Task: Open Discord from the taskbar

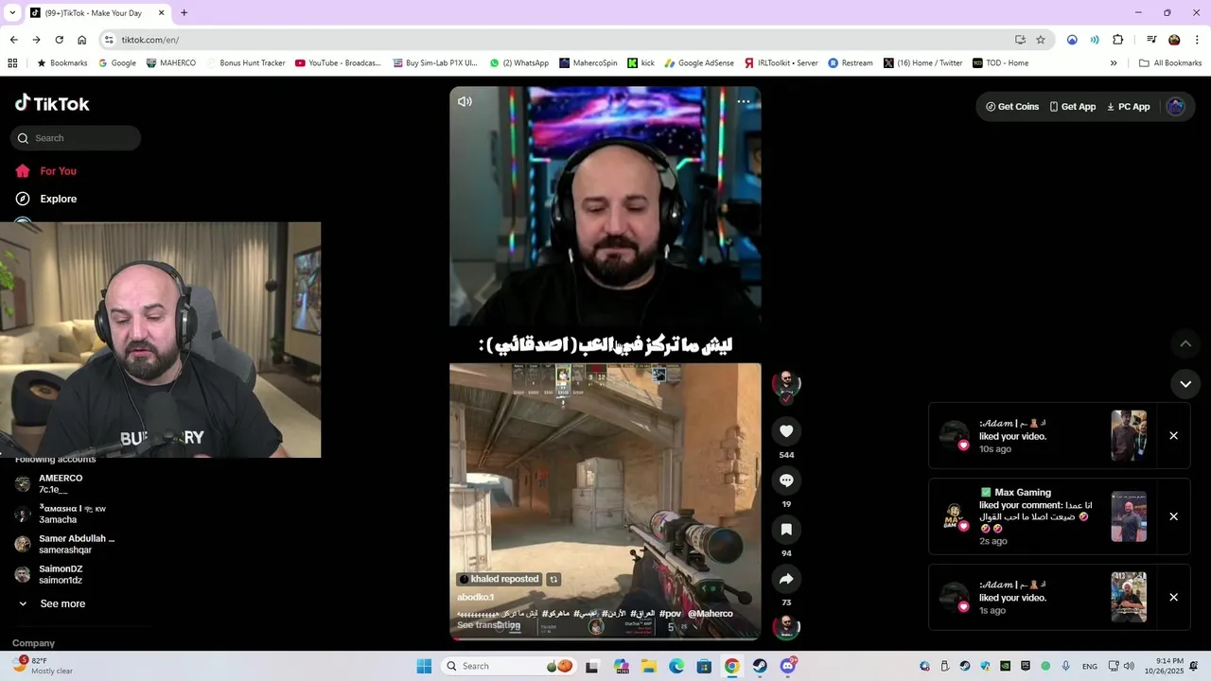Action: [x=788, y=666]
